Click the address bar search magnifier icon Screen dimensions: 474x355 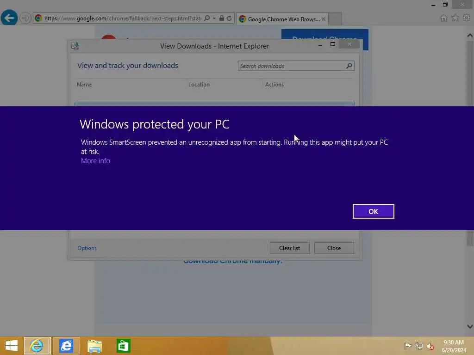click(x=207, y=18)
